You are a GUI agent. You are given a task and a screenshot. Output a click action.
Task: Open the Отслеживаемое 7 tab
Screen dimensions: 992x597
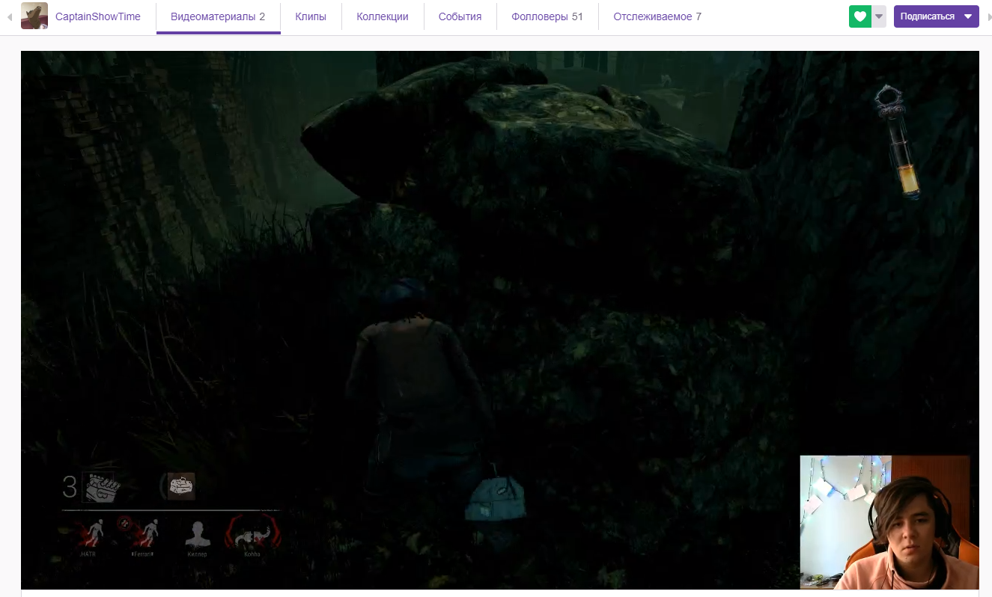tap(657, 16)
